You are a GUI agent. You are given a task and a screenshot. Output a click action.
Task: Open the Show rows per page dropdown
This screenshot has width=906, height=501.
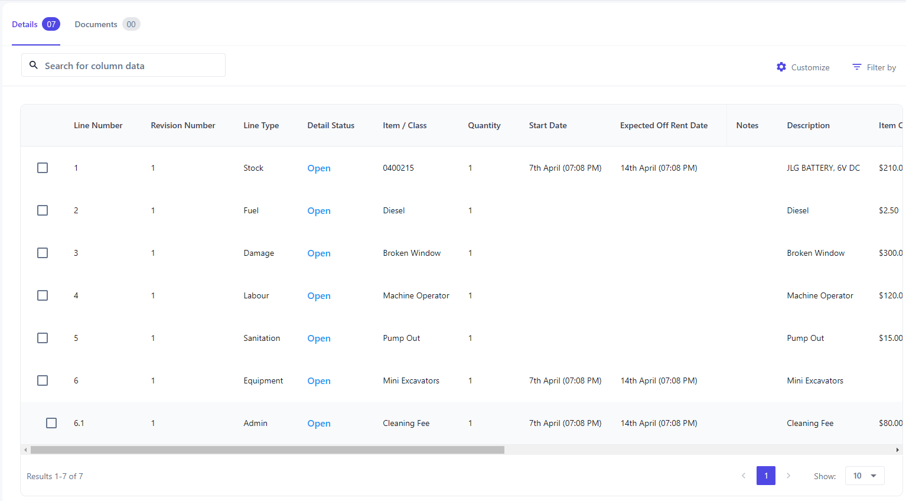[865, 476]
